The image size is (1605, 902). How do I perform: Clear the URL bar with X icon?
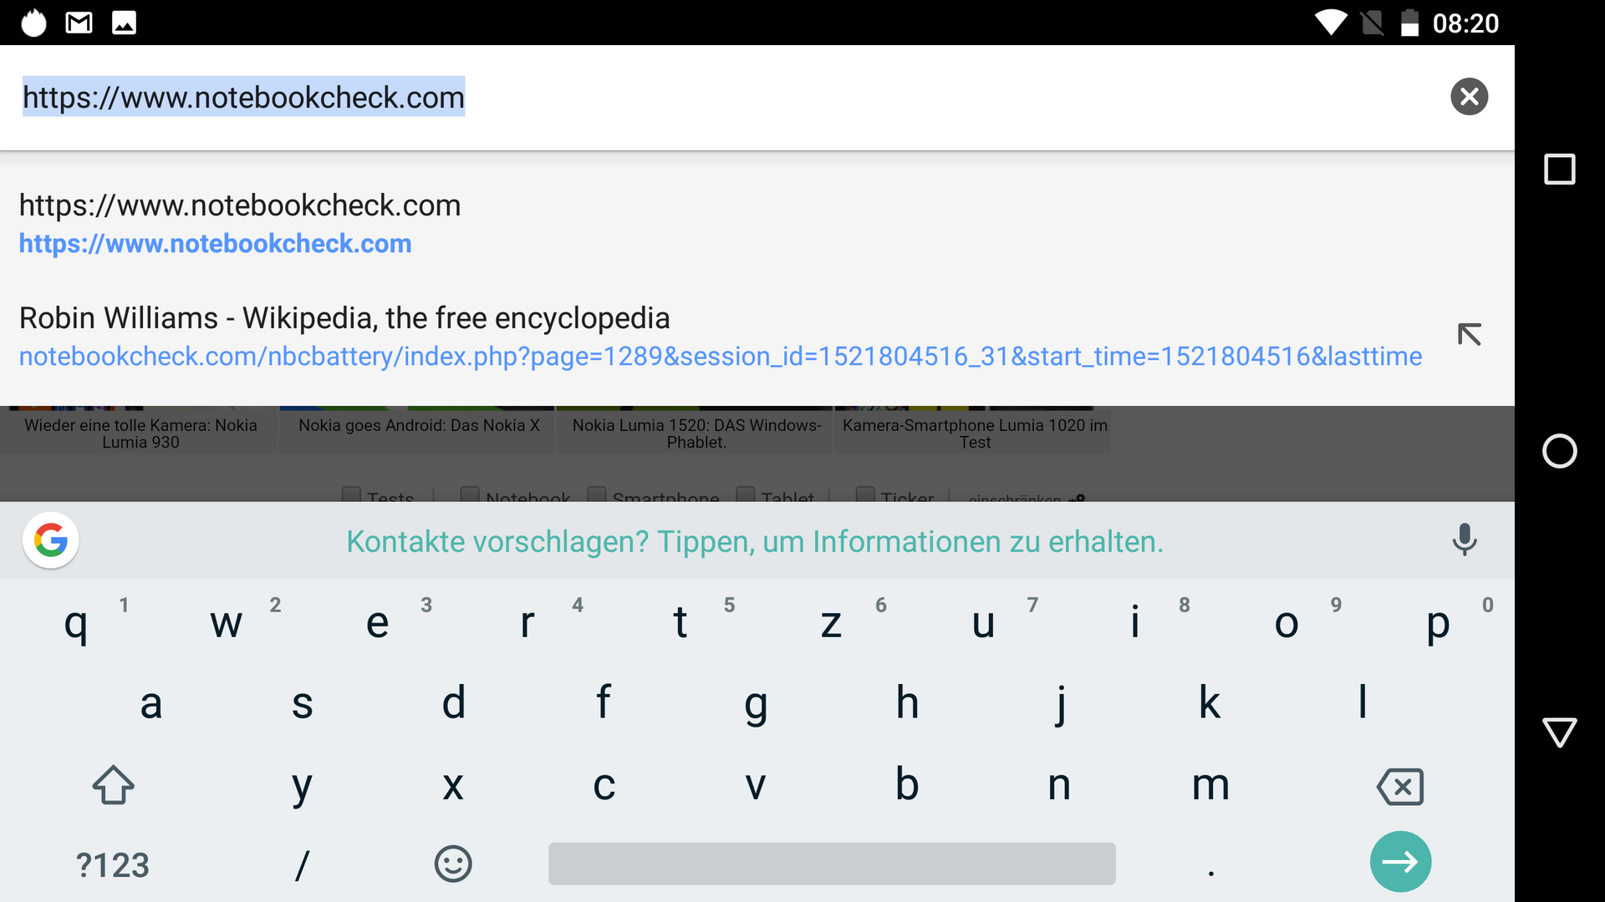click(x=1469, y=97)
